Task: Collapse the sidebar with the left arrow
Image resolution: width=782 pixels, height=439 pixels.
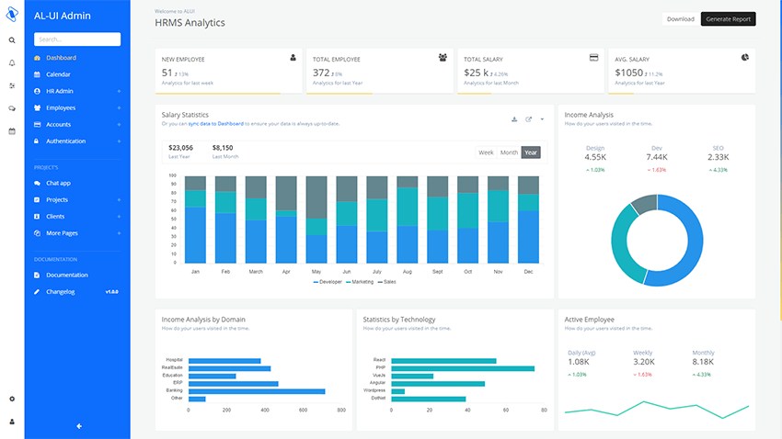Action: tap(79, 425)
